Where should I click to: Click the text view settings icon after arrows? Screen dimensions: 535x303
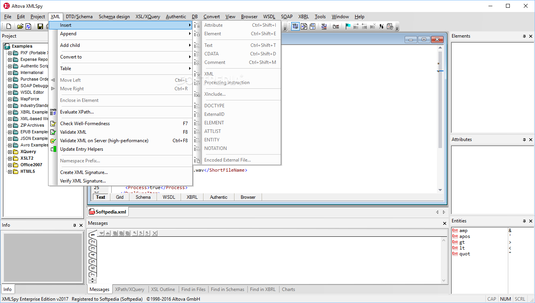coord(390,26)
